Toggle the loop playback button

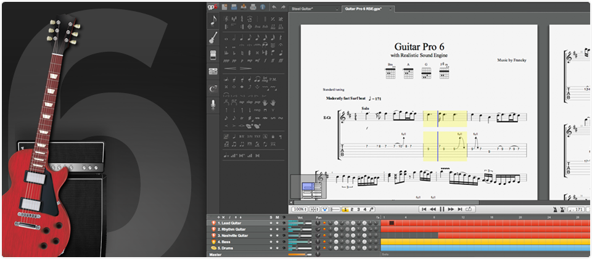[x=469, y=209]
